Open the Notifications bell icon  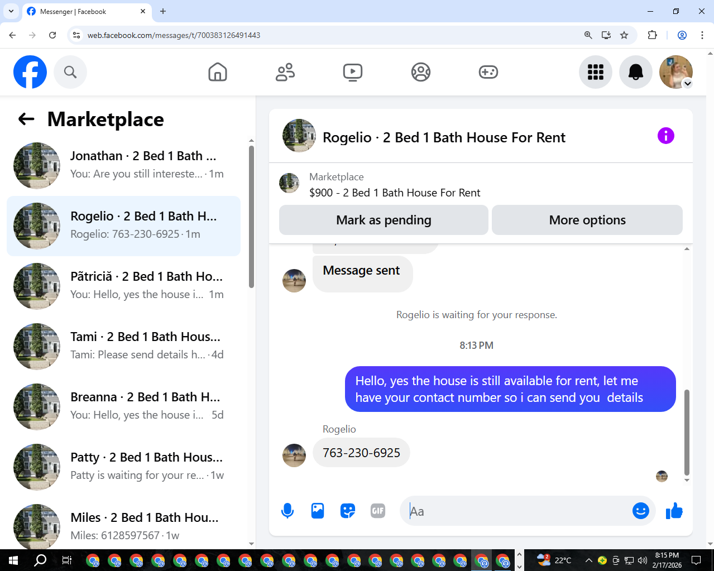coord(636,72)
